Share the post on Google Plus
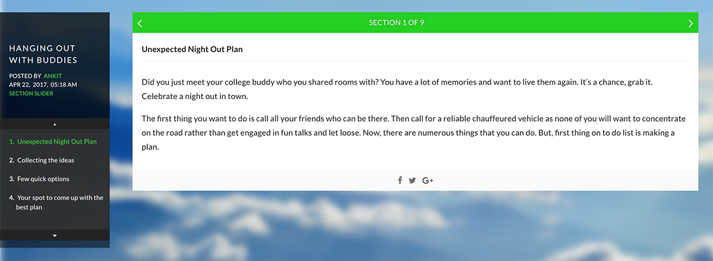The image size is (713, 261). pyautogui.click(x=427, y=180)
